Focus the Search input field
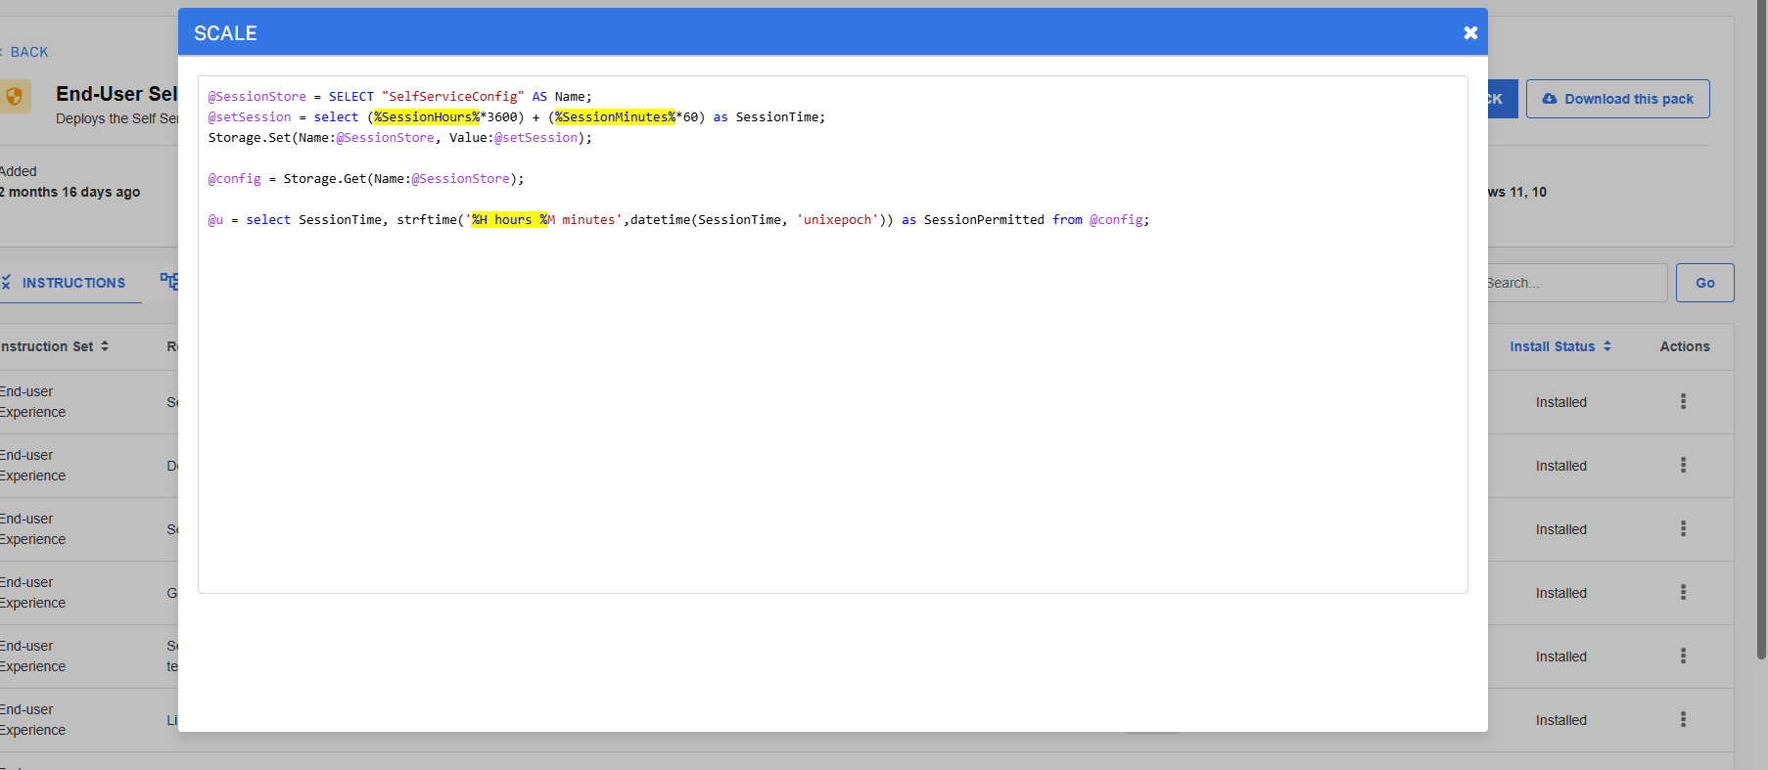This screenshot has width=1768, height=770. pyautogui.click(x=1576, y=283)
